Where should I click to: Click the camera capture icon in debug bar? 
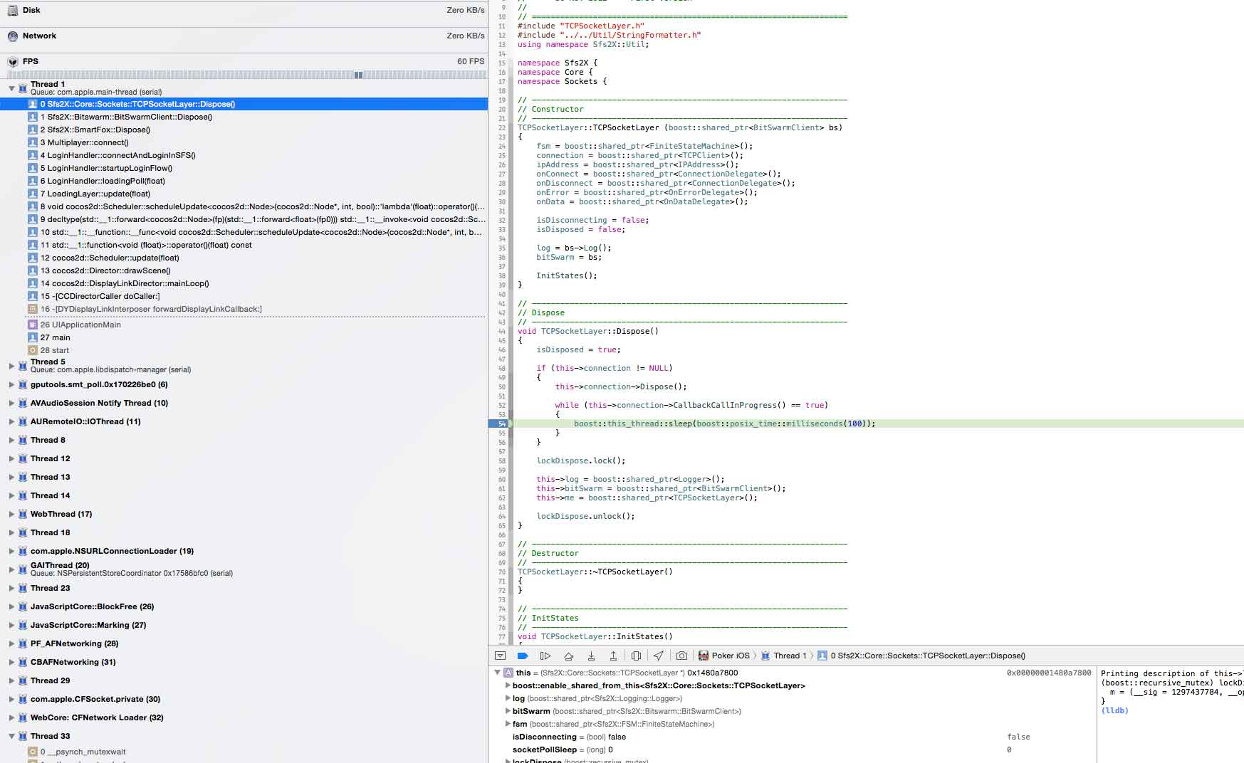point(681,656)
